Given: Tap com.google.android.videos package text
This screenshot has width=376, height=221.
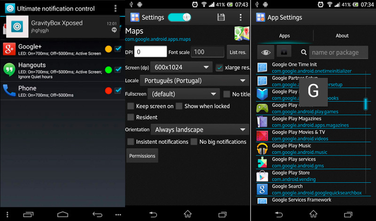Looking at the screenshot, I should pos(300,139).
